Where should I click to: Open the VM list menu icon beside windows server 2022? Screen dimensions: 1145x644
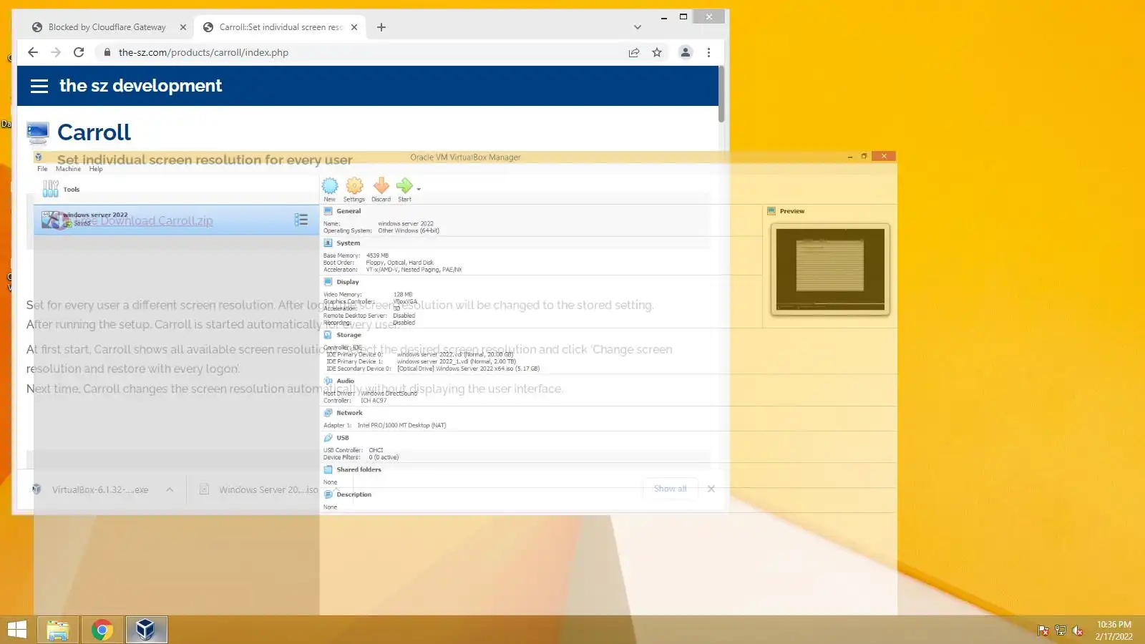coord(301,220)
